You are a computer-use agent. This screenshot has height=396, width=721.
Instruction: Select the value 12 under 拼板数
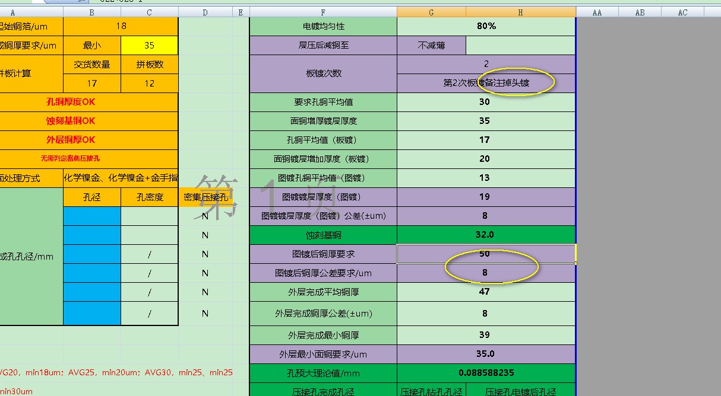coord(149,84)
